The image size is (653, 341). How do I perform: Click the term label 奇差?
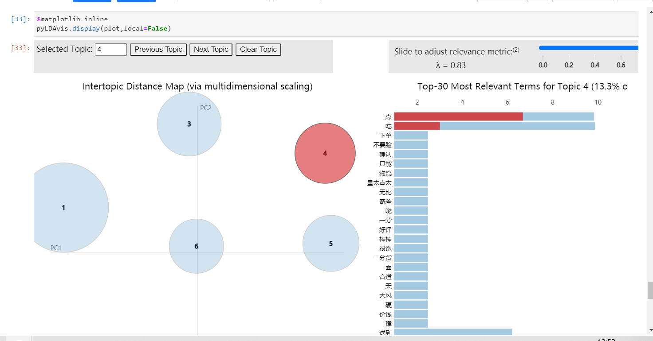point(386,201)
